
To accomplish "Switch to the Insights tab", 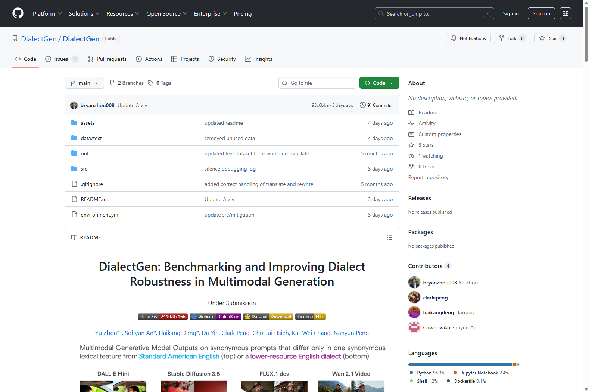I will (259, 59).
